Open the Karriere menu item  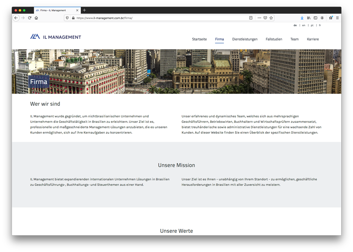click(313, 39)
